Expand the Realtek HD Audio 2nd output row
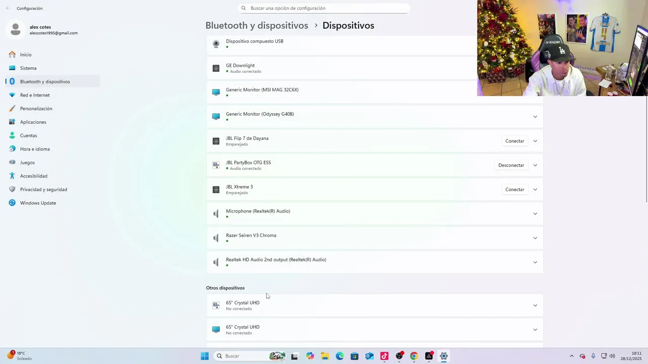 click(x=535, y=262)
